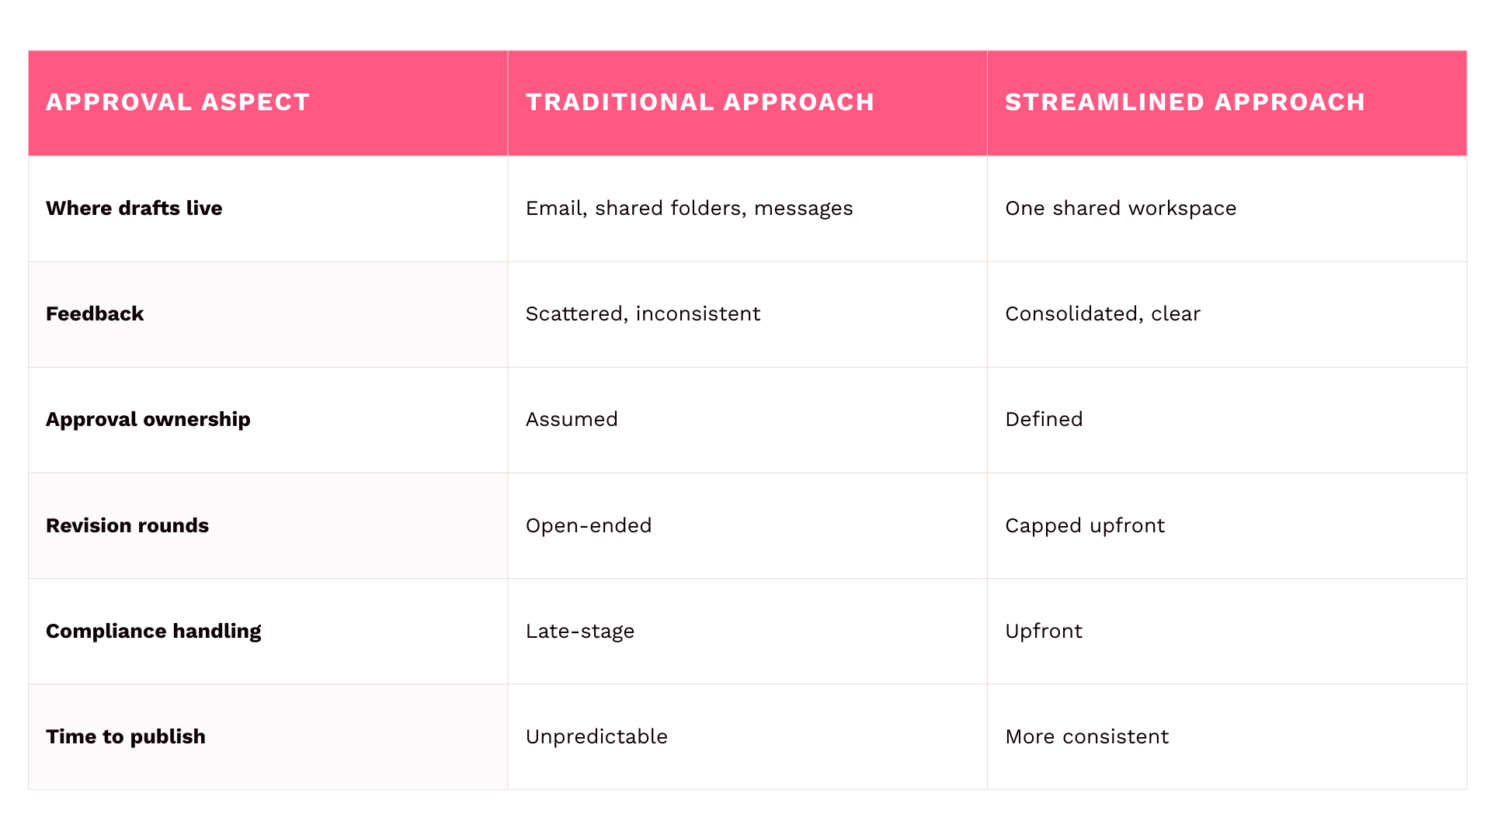
Task: Select the "Defined" cell
Action: [x=1043, y=419]
